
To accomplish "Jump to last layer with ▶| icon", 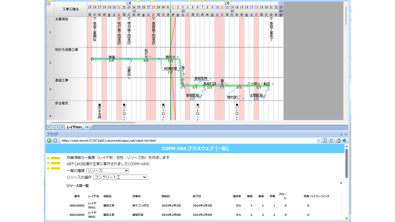I will pos(61,127).
